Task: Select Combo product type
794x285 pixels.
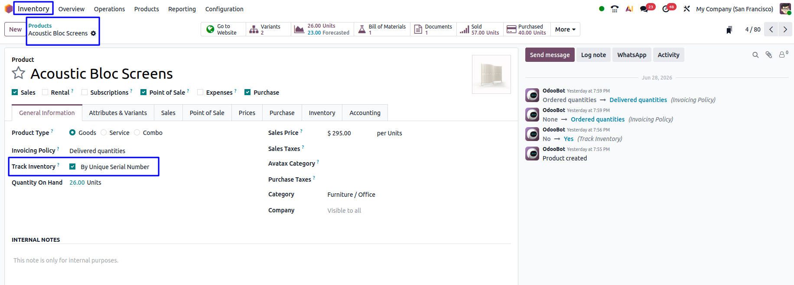Action: (x=137, y=132)
